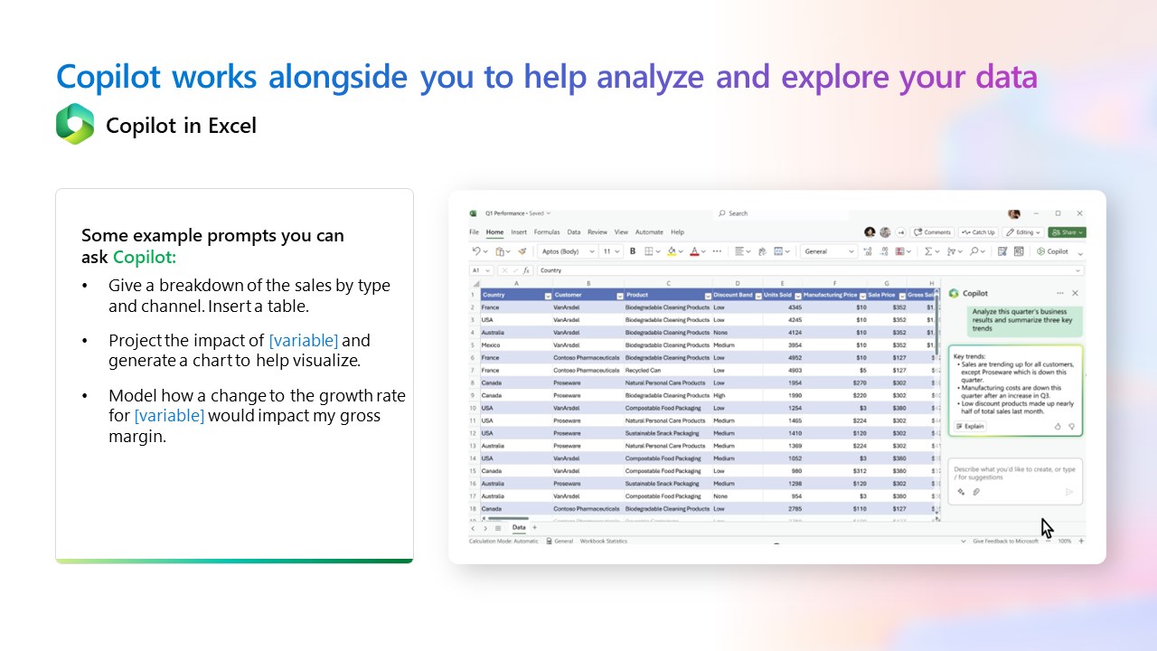
Task: Open the Country column filter dropdown
Action: 548,296
